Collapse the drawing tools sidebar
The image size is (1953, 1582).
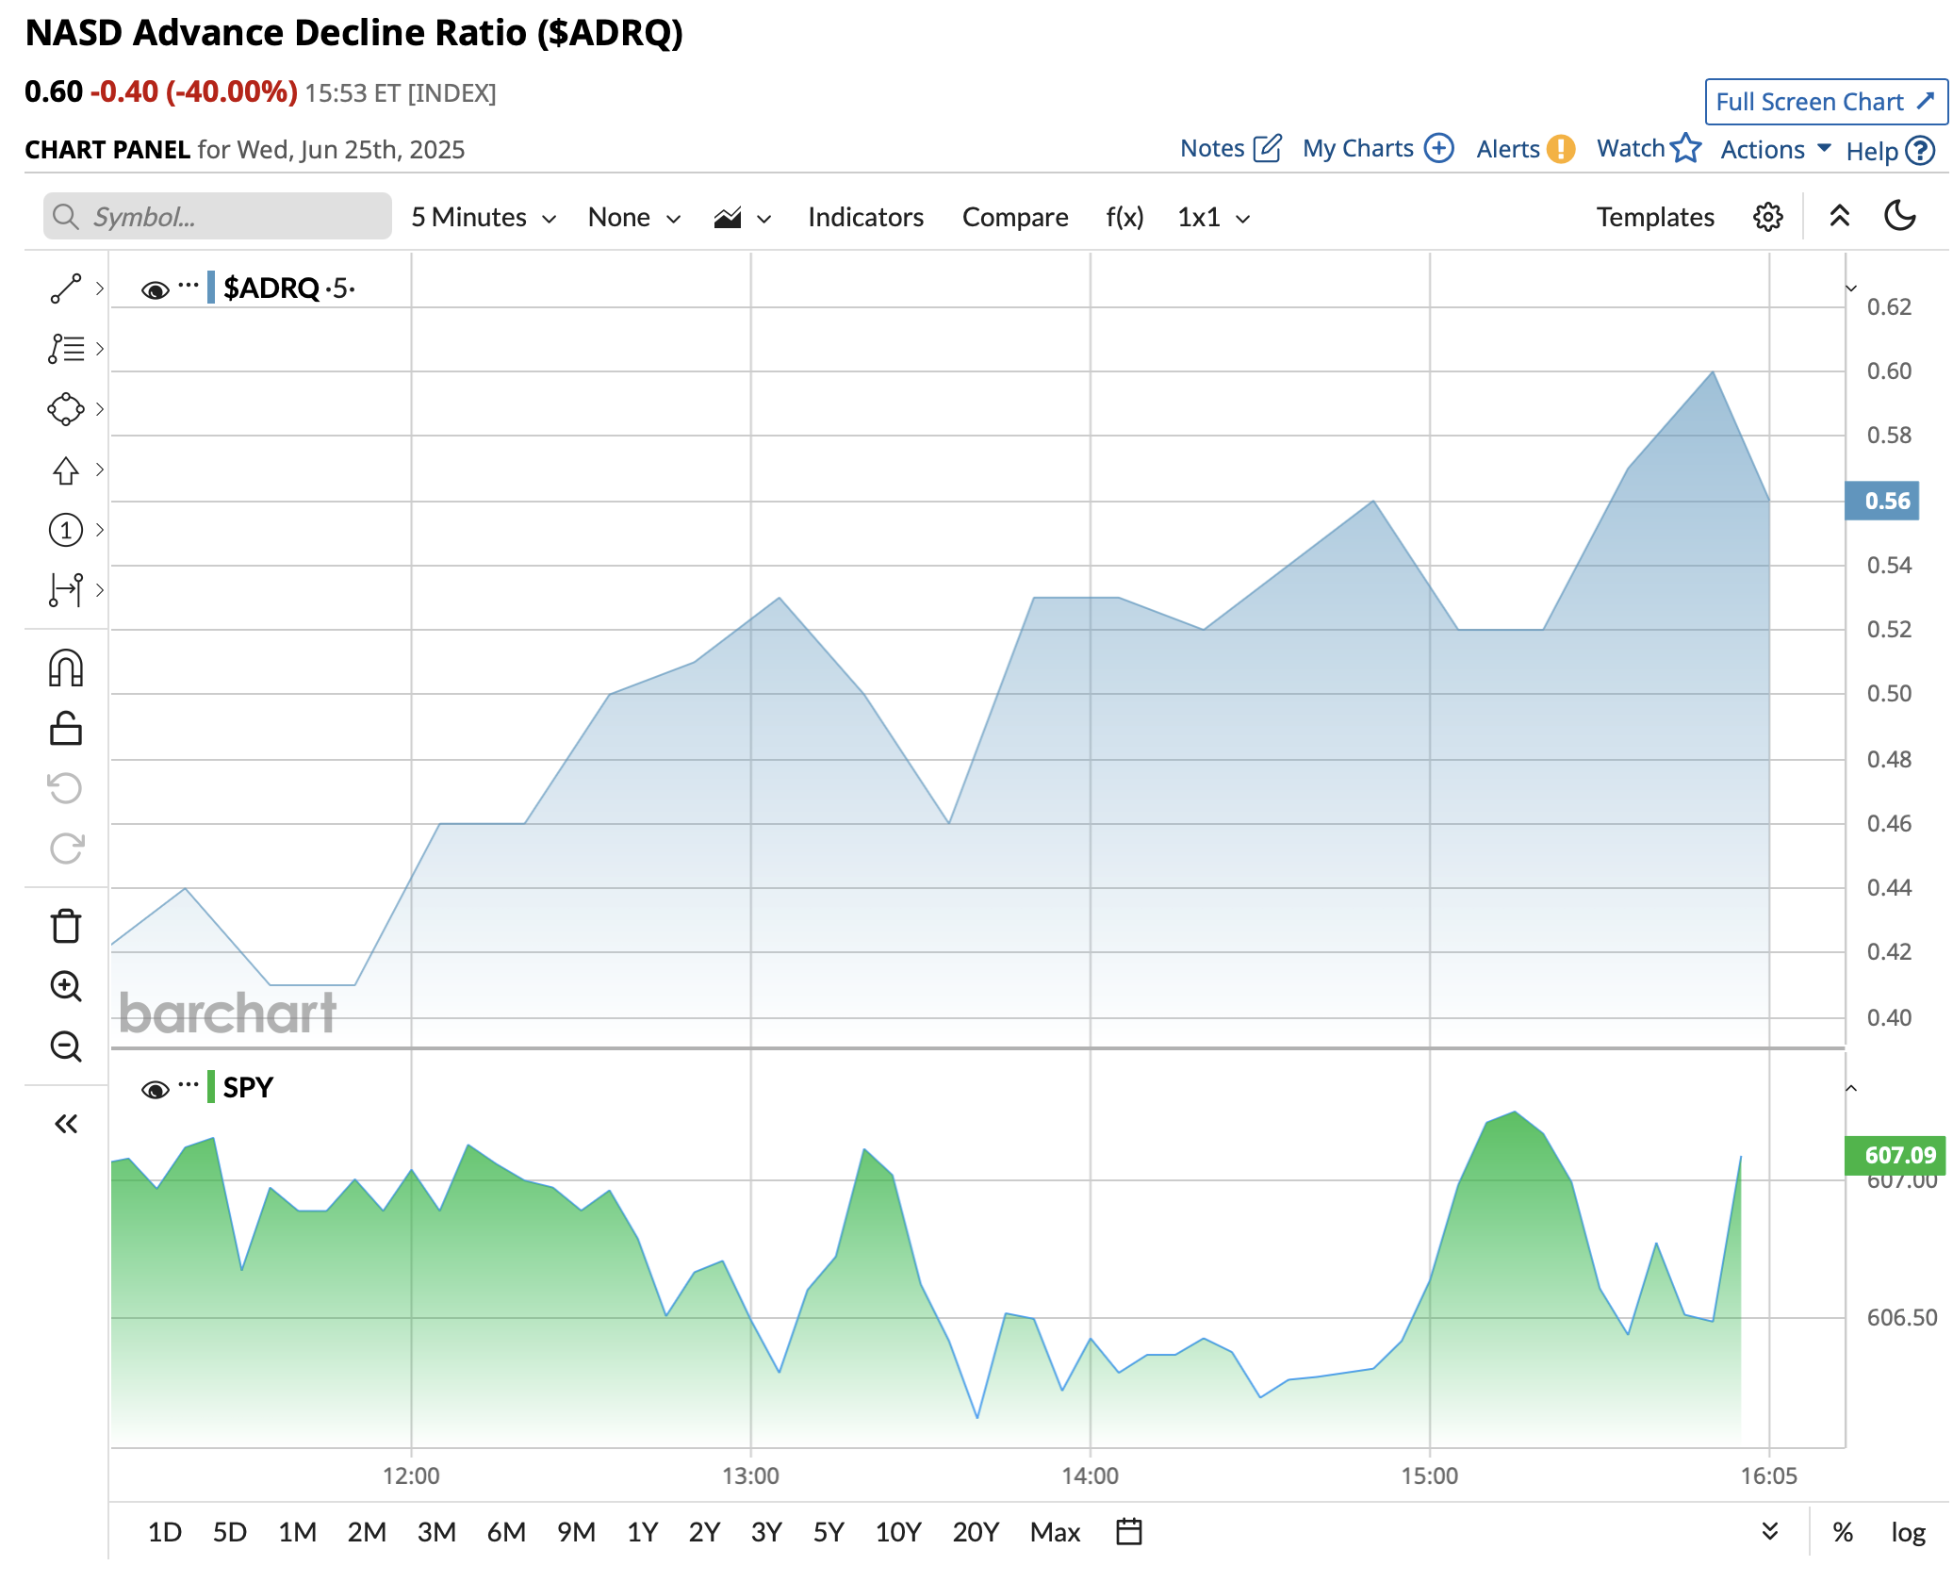[65, 1124]
